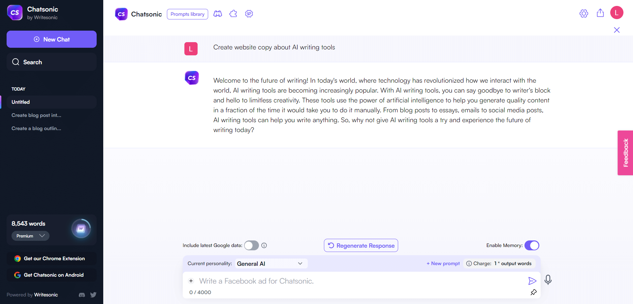Viewport: 633px width, 304px height.
Task: Open the Feedback side tab
Action: coord(625,153)
